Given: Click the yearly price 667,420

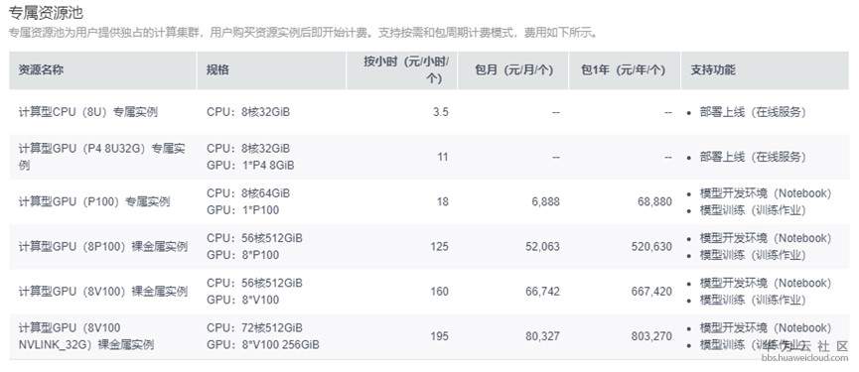Looking at the screenshot, I should click(651, 292).
